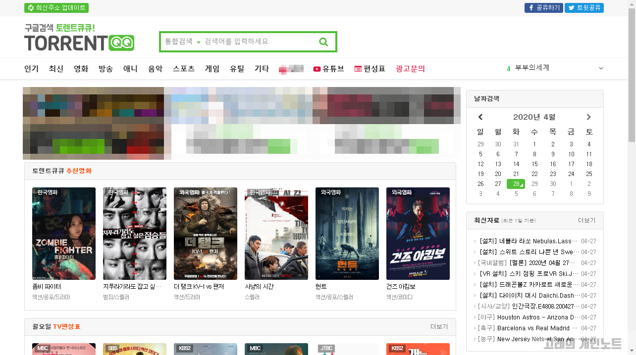This screenshot has height=355, width=636.
Task: Open the 게임 menu
Action: pos(212,69)
